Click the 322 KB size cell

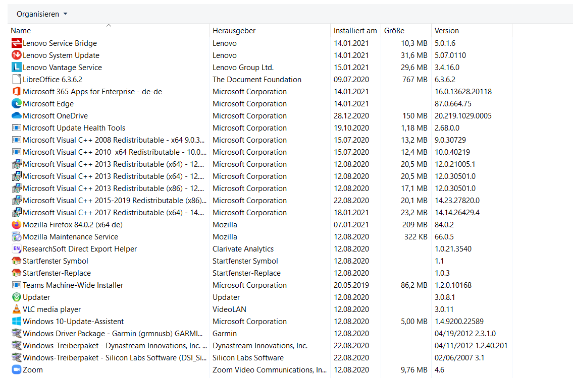click(415, 236)
